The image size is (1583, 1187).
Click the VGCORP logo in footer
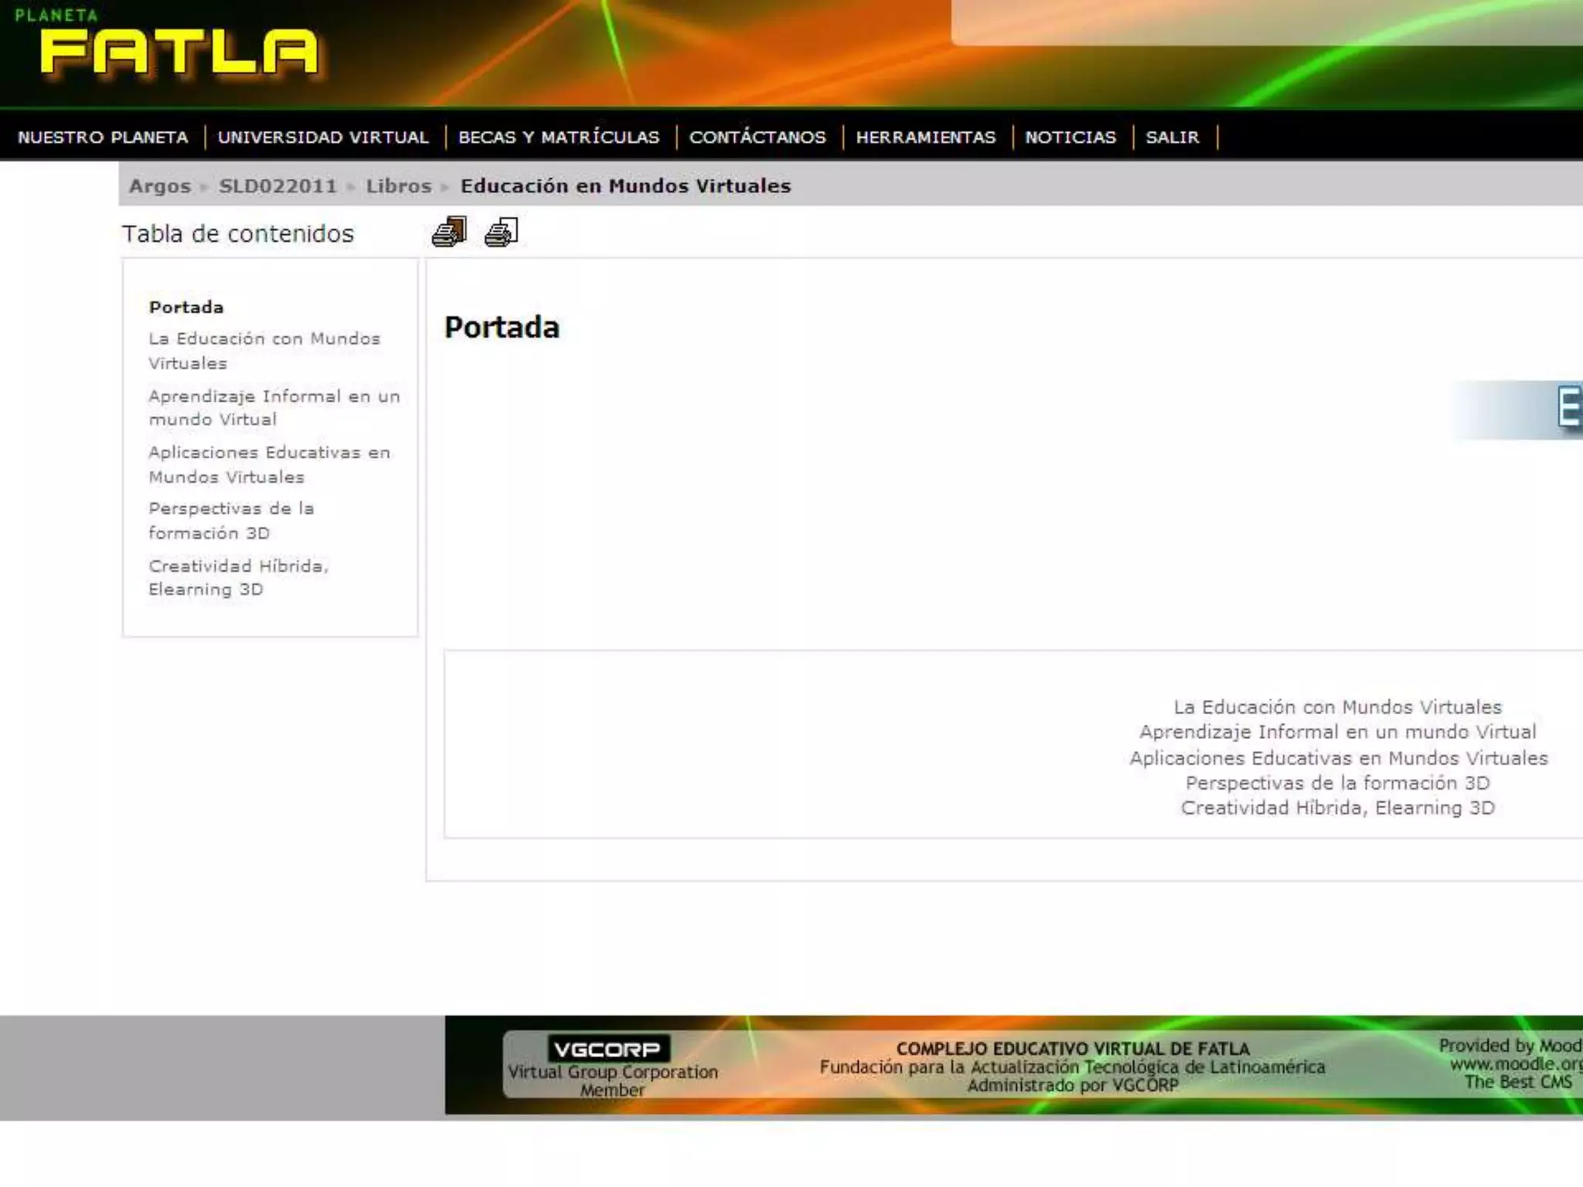[x=609, y=1049]
